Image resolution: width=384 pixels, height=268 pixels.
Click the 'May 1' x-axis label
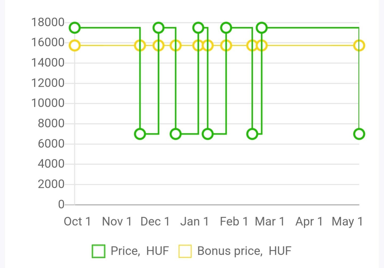click(347, 222)
